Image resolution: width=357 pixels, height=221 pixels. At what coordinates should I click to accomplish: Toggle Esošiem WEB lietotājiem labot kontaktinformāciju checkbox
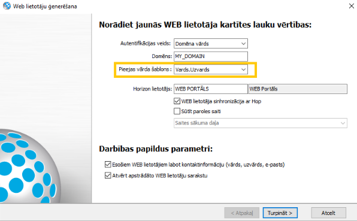(x=108, y=164)
